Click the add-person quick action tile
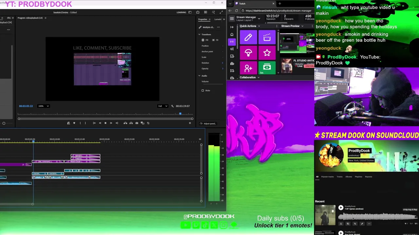Image resolution: width=419 pixels, height=235 pixels. [x=248, y=68]
